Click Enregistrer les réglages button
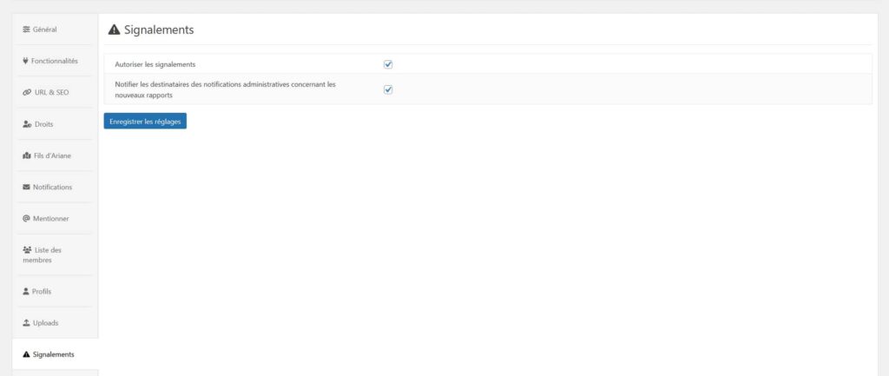The width and height of the screenshot is (889, 376). 145,122
